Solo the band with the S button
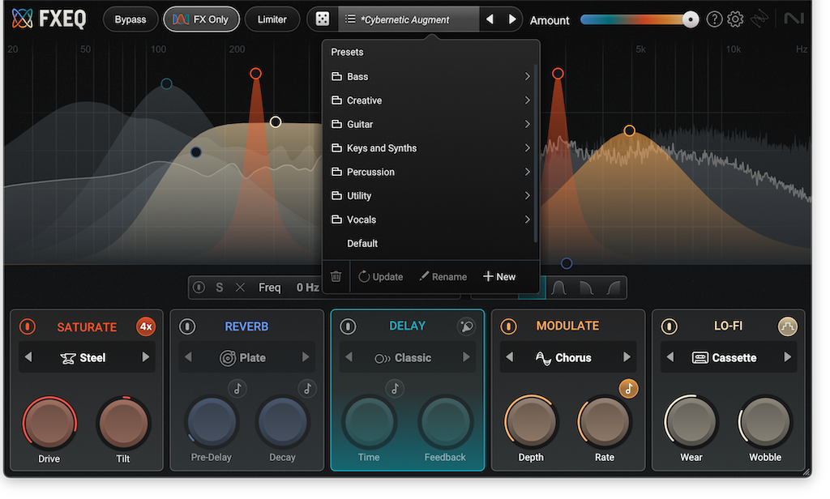 coord(219,288)
